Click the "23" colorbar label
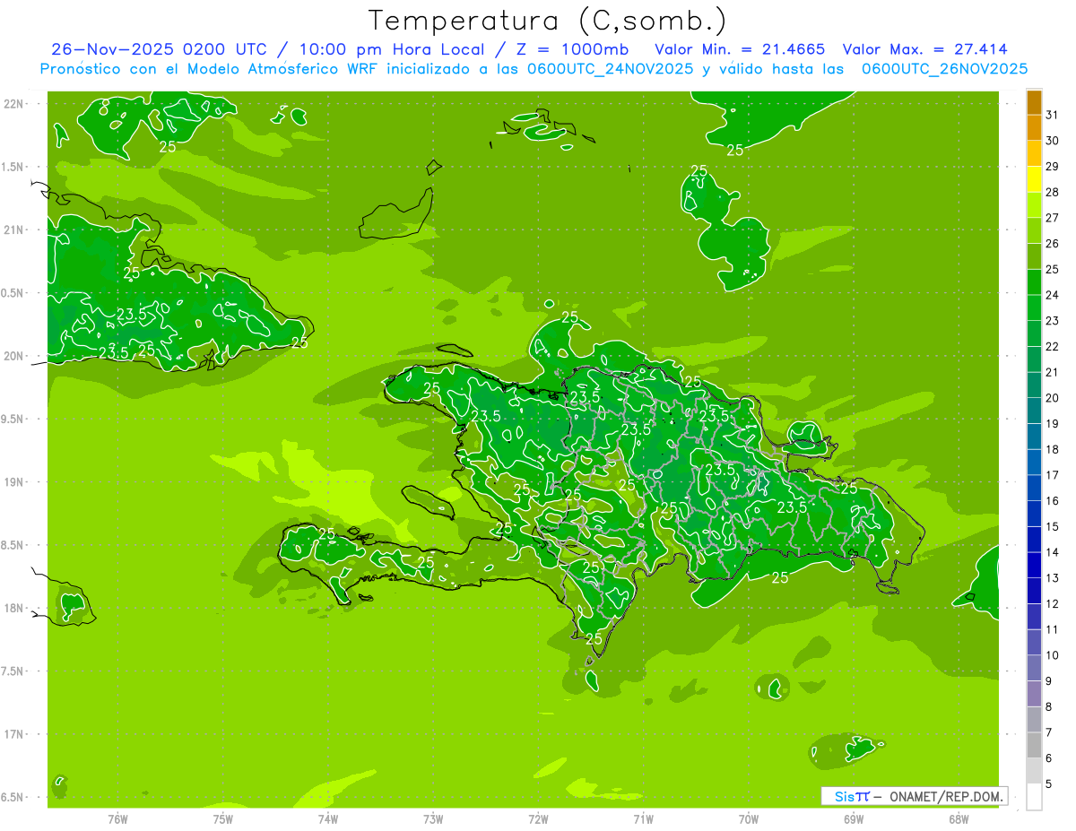 click(x=1053, y=321)
